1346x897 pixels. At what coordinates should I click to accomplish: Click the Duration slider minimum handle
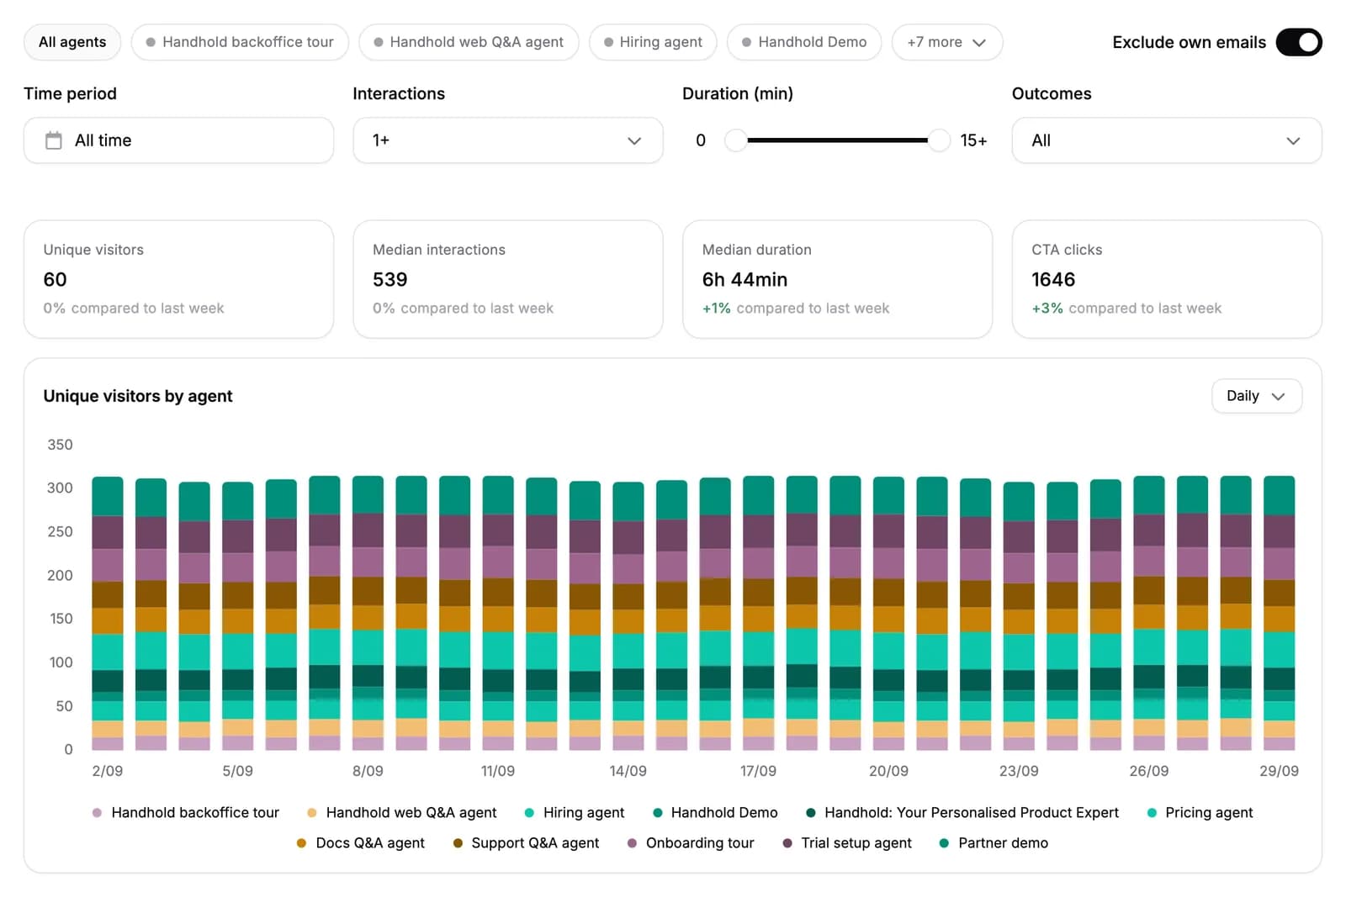[736, 140]
